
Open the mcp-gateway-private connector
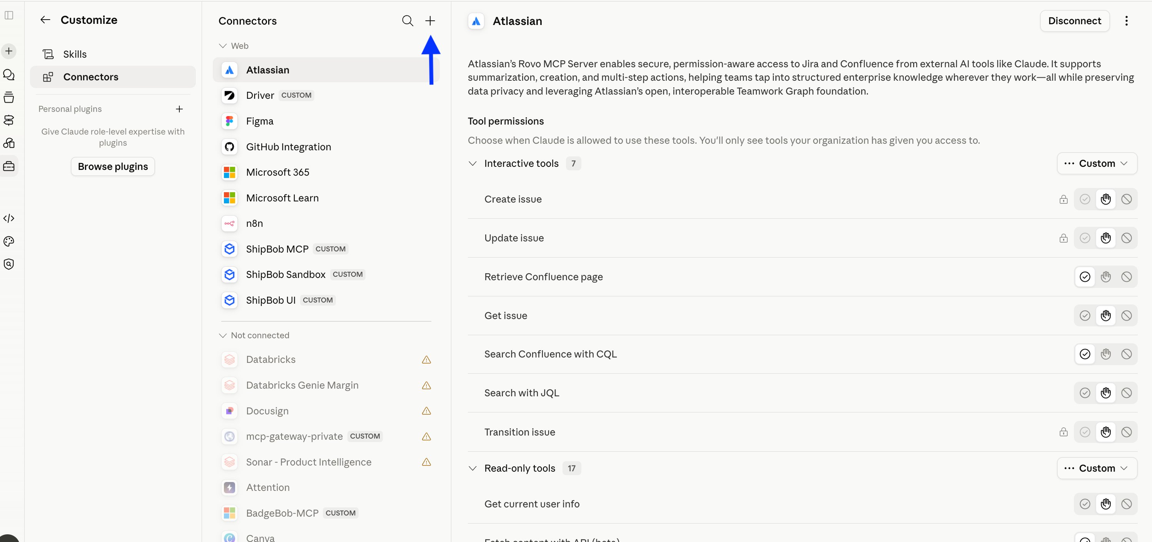[326, 437]
